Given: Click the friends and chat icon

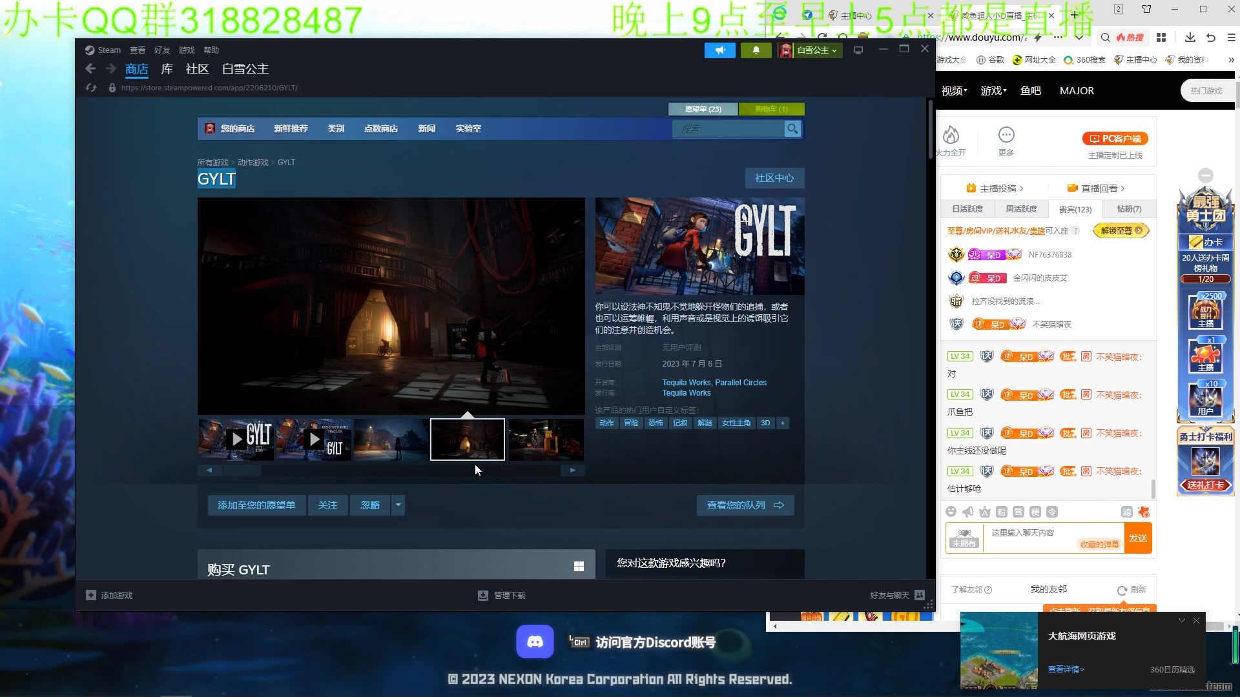Looking at the screenshot, I should click(x=920, y=595).
